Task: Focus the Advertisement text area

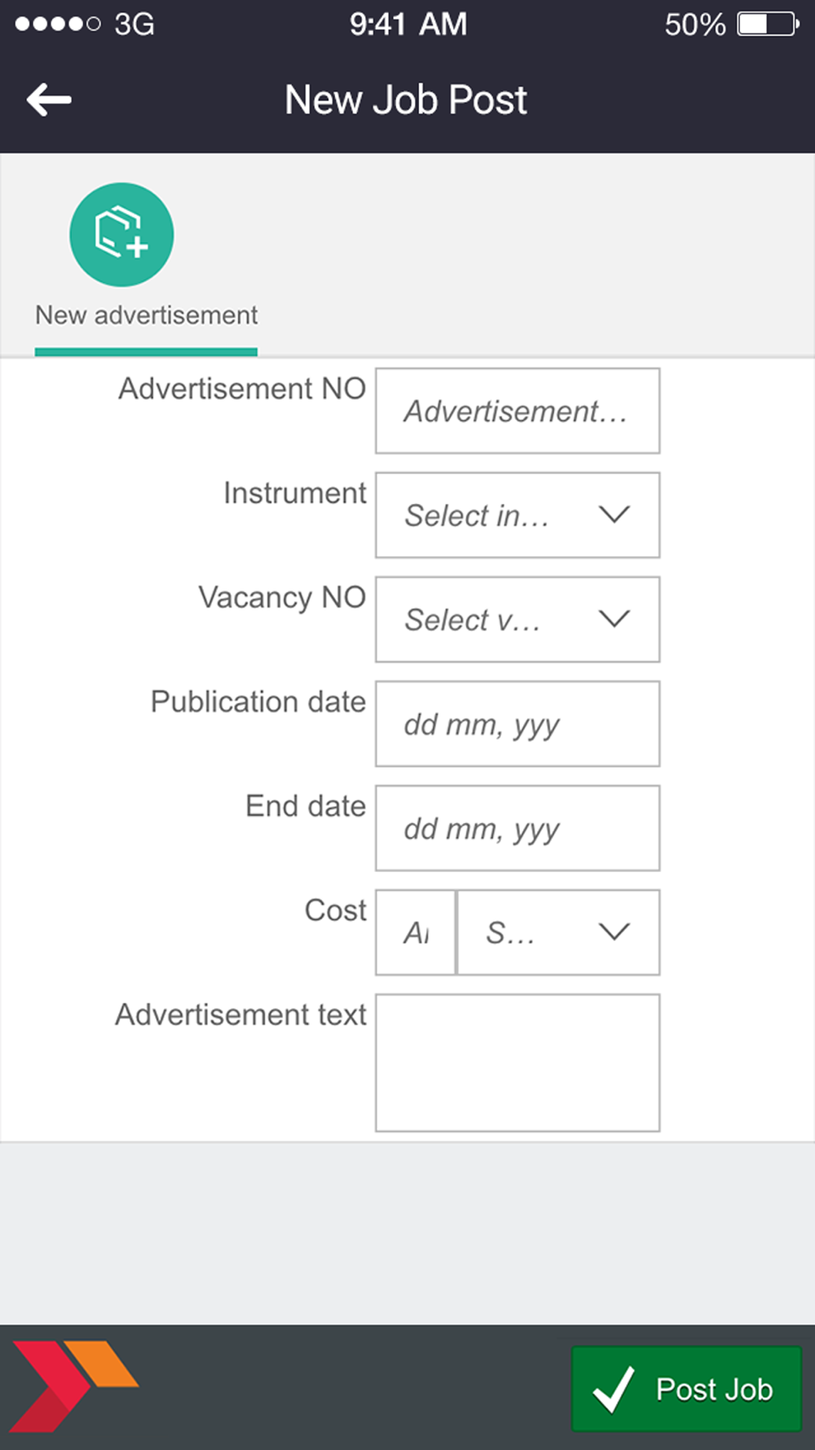Action: [x=518, y=1063]
